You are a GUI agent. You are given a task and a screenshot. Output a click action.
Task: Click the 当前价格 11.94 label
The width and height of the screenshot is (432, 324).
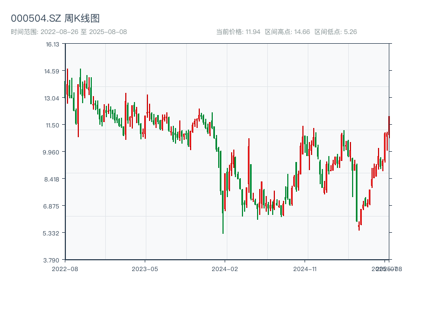click(238, 32)
